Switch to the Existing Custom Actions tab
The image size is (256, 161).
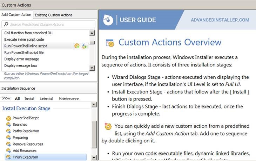[54, 15]
